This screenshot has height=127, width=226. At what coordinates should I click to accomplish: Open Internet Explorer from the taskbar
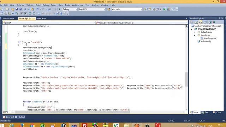[11, 125]
